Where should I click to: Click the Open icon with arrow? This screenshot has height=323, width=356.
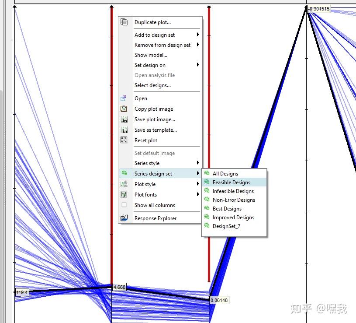[x=123, y=98]
